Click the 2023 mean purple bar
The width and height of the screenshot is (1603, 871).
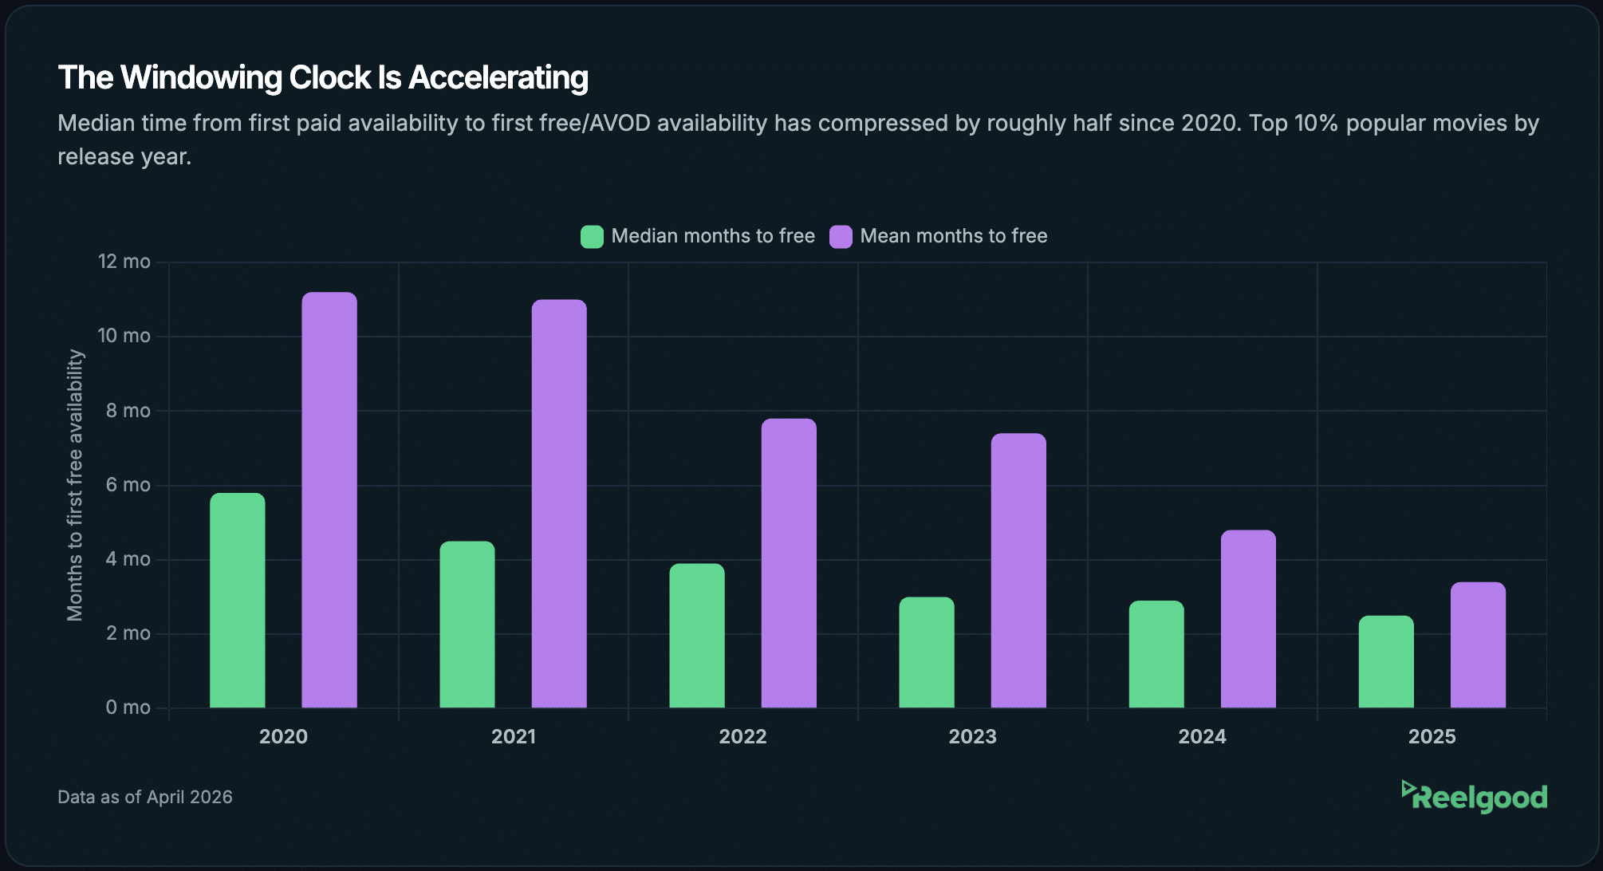[x=1018, y=570]
